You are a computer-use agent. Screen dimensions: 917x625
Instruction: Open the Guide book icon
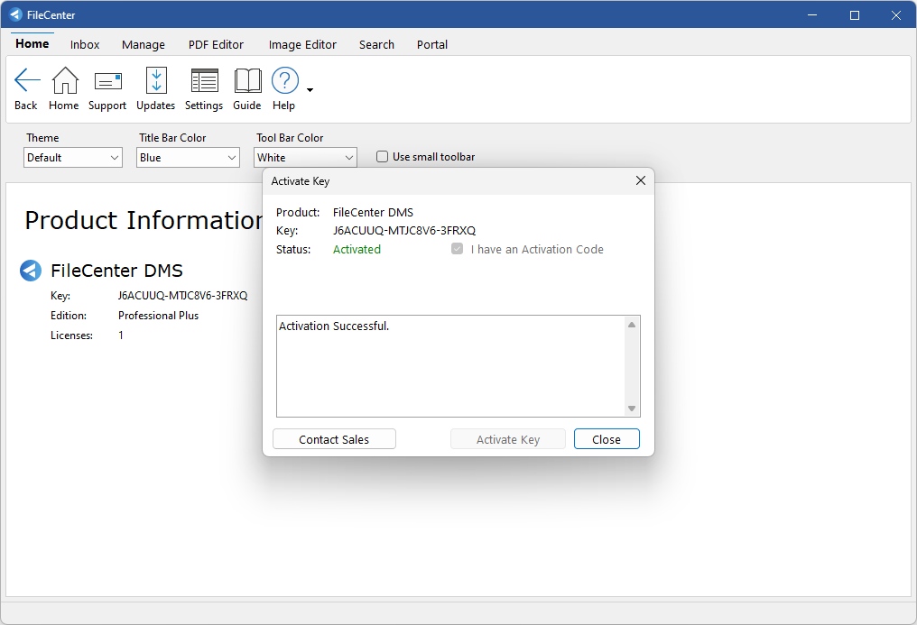[x=248, y=80]
